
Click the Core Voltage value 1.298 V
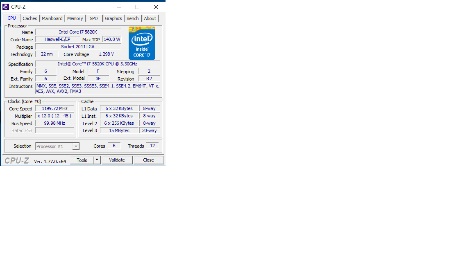click(x=106, y=54)
